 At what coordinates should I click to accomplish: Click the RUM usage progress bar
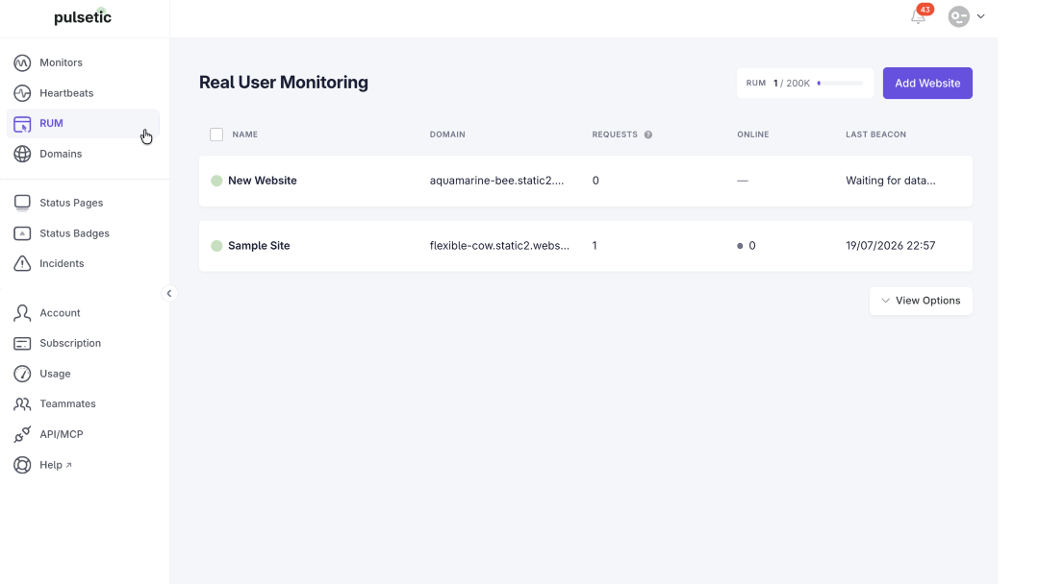[x=840, y=84]
